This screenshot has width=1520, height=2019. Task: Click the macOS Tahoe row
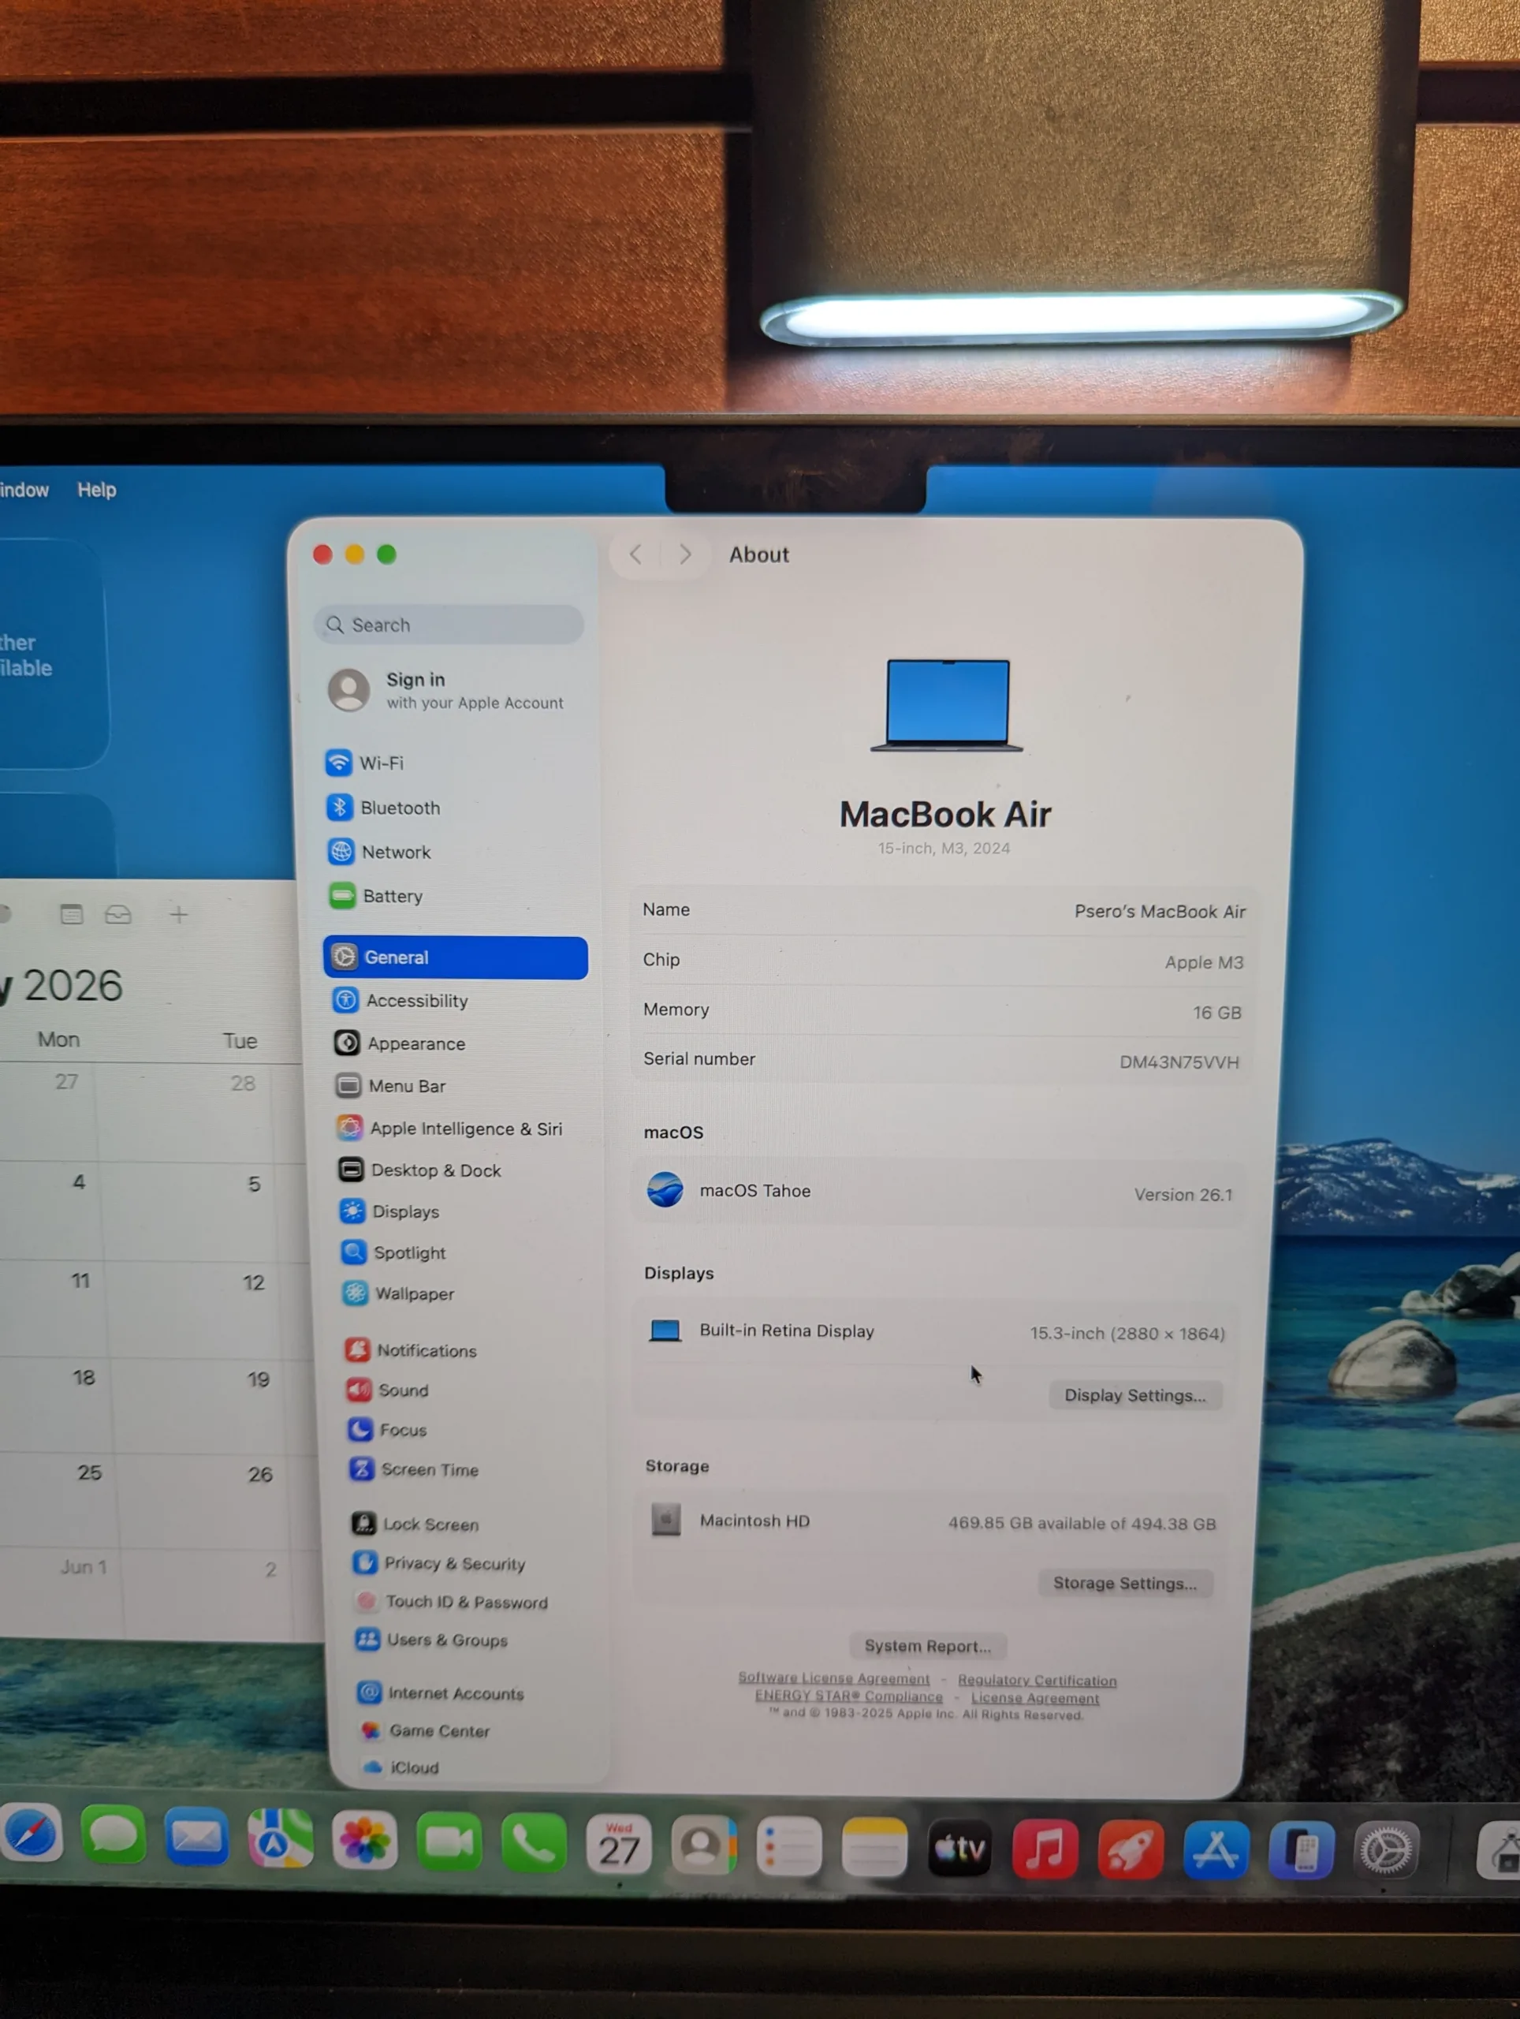tap(939, 1192)
